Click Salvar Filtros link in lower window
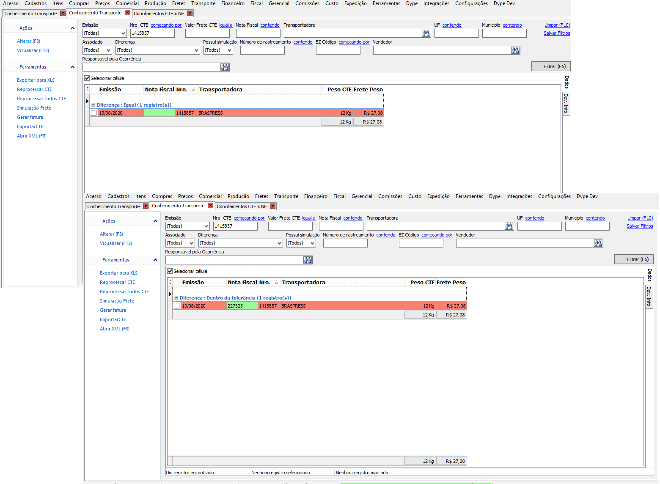Screen dimensions: 660x484 point(640,226)
